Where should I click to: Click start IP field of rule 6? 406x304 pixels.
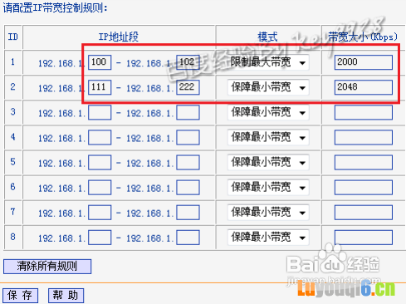(x=100, y=188)
